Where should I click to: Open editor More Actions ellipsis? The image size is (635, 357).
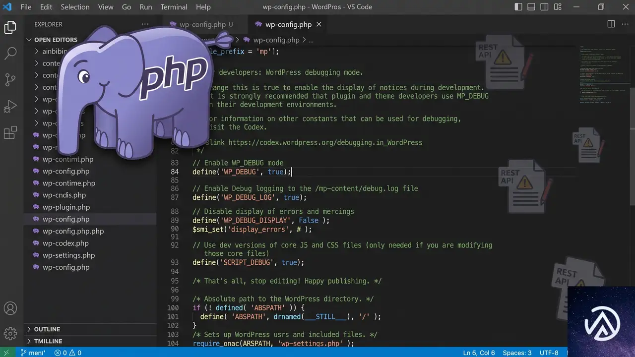point(625,24)
